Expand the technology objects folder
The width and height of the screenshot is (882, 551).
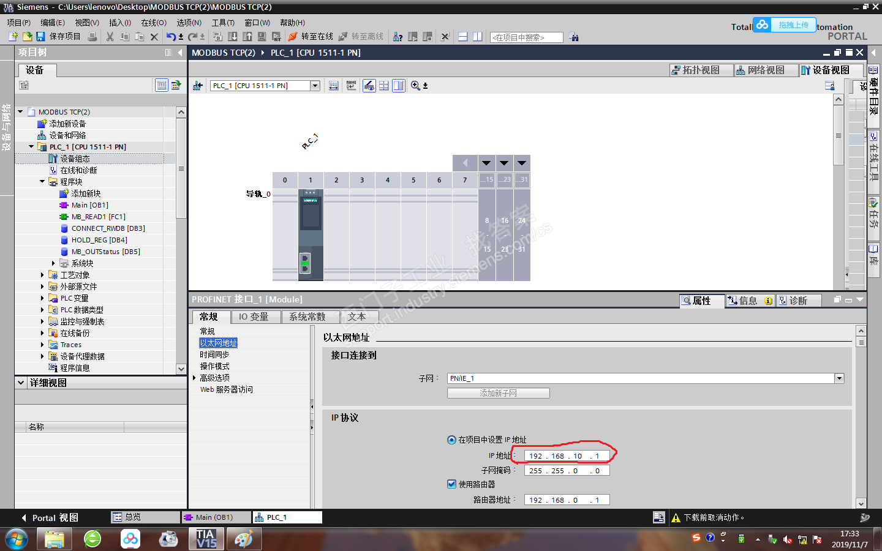coord(42,274)
